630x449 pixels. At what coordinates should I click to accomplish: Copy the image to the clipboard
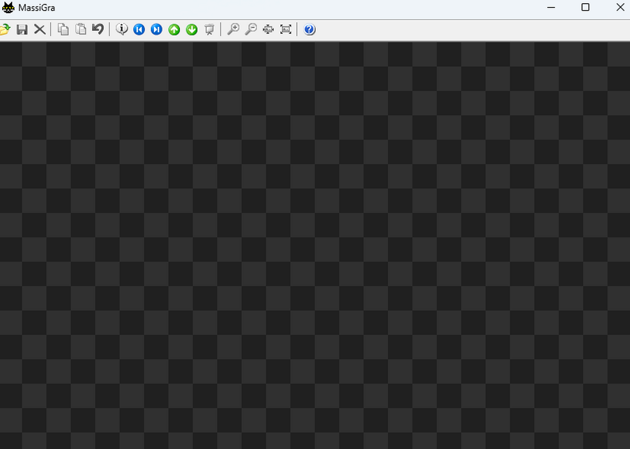point(63,29)
